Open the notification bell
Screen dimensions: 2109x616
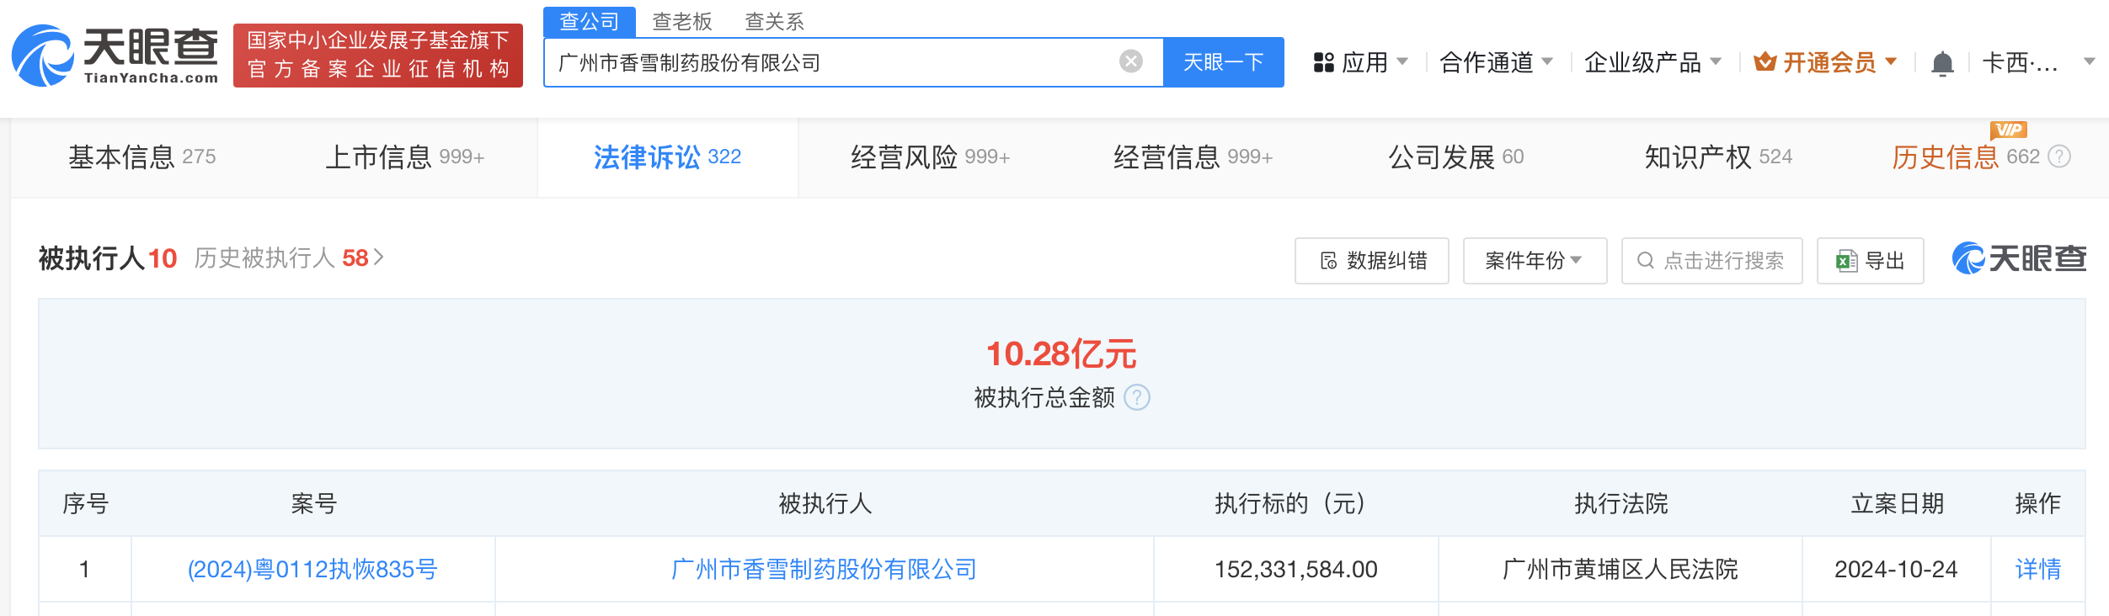1942,63
